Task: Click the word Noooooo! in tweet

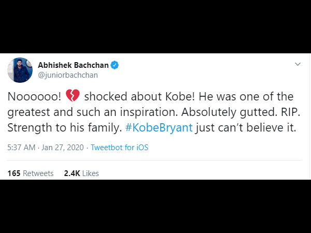Action: [35, 97]
